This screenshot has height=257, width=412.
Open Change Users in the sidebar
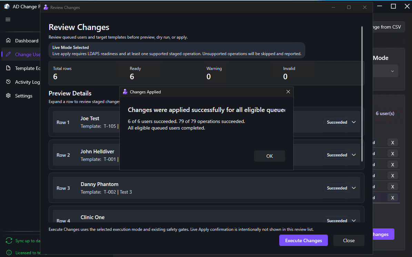point(21,54)
